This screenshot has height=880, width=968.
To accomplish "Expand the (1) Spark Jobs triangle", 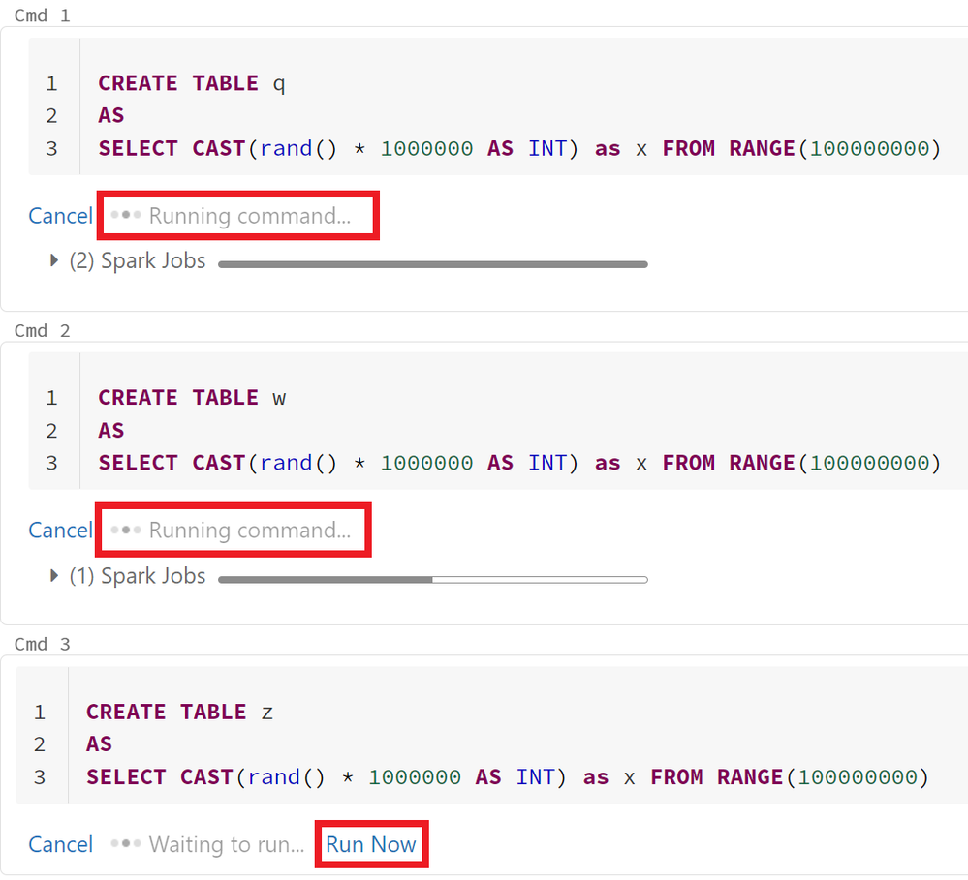I will pos(55,576).
